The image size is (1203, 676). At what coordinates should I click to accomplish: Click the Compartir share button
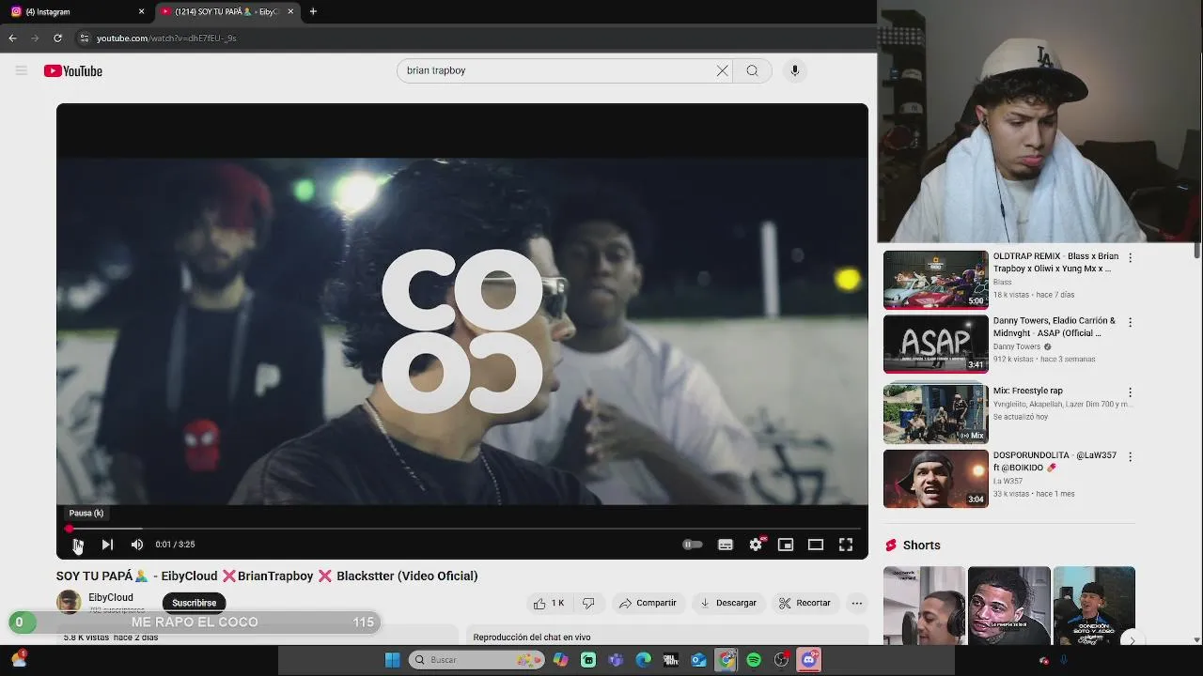click(648, 603)
